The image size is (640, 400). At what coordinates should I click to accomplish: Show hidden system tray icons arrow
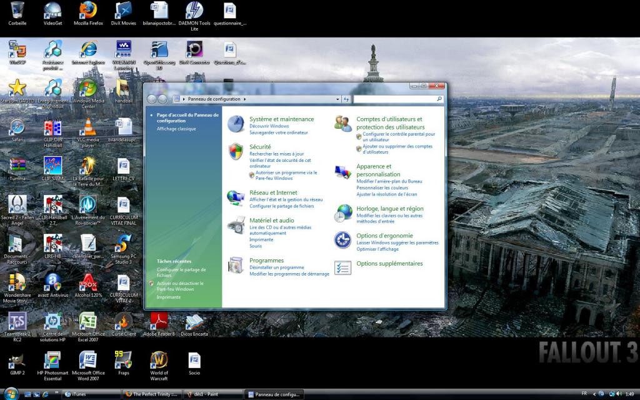click(594, 394)
